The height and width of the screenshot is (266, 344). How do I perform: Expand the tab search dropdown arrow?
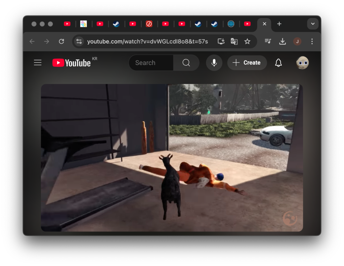pos(313,24)
